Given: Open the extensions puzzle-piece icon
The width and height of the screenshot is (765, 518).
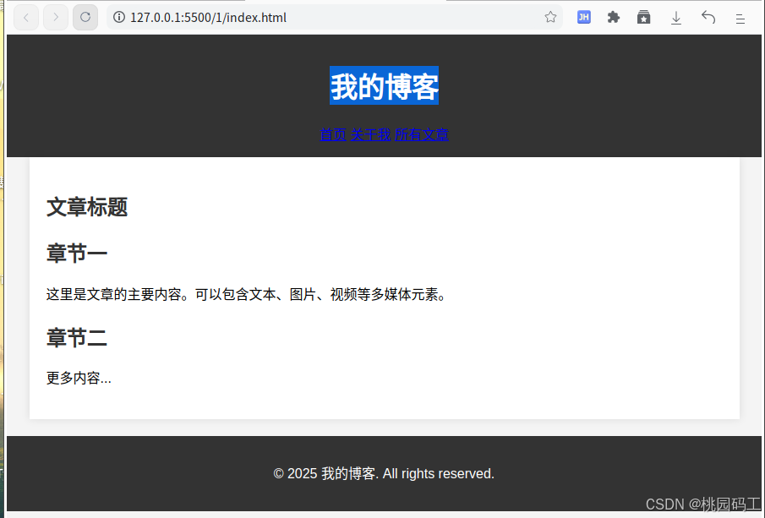Looking at the screenshot, I should (614, 18).
